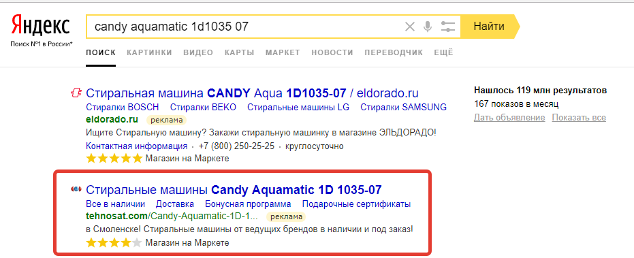
Task: Go to the КАРТЫ tab
Action: coord(240,52)
